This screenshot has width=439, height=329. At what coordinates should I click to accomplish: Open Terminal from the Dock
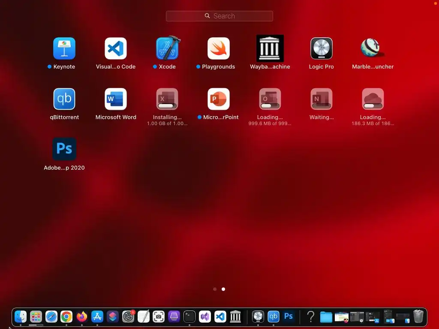189,317
